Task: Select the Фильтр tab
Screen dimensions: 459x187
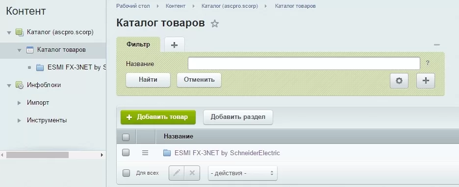Action: (x=138, y=45)
